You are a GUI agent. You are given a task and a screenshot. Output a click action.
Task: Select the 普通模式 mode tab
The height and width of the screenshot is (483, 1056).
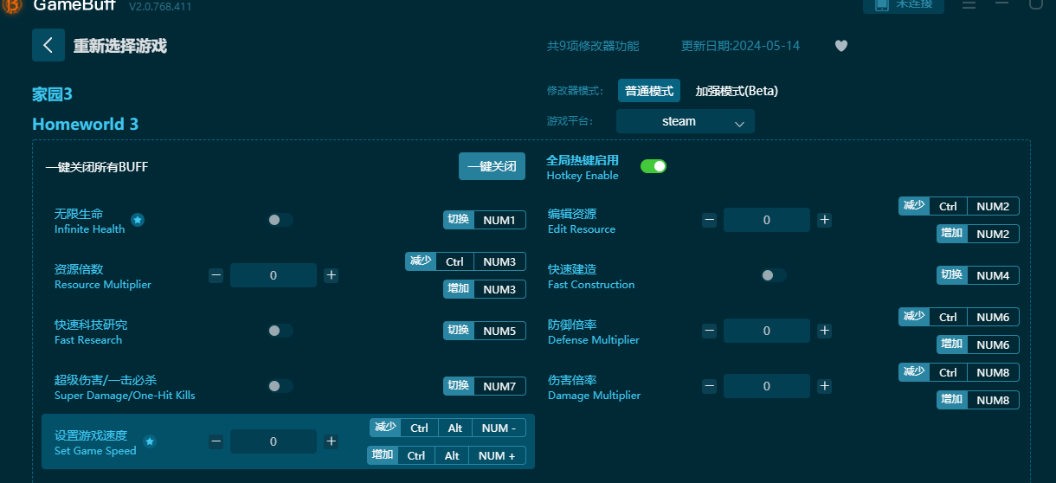pos(649,91)
